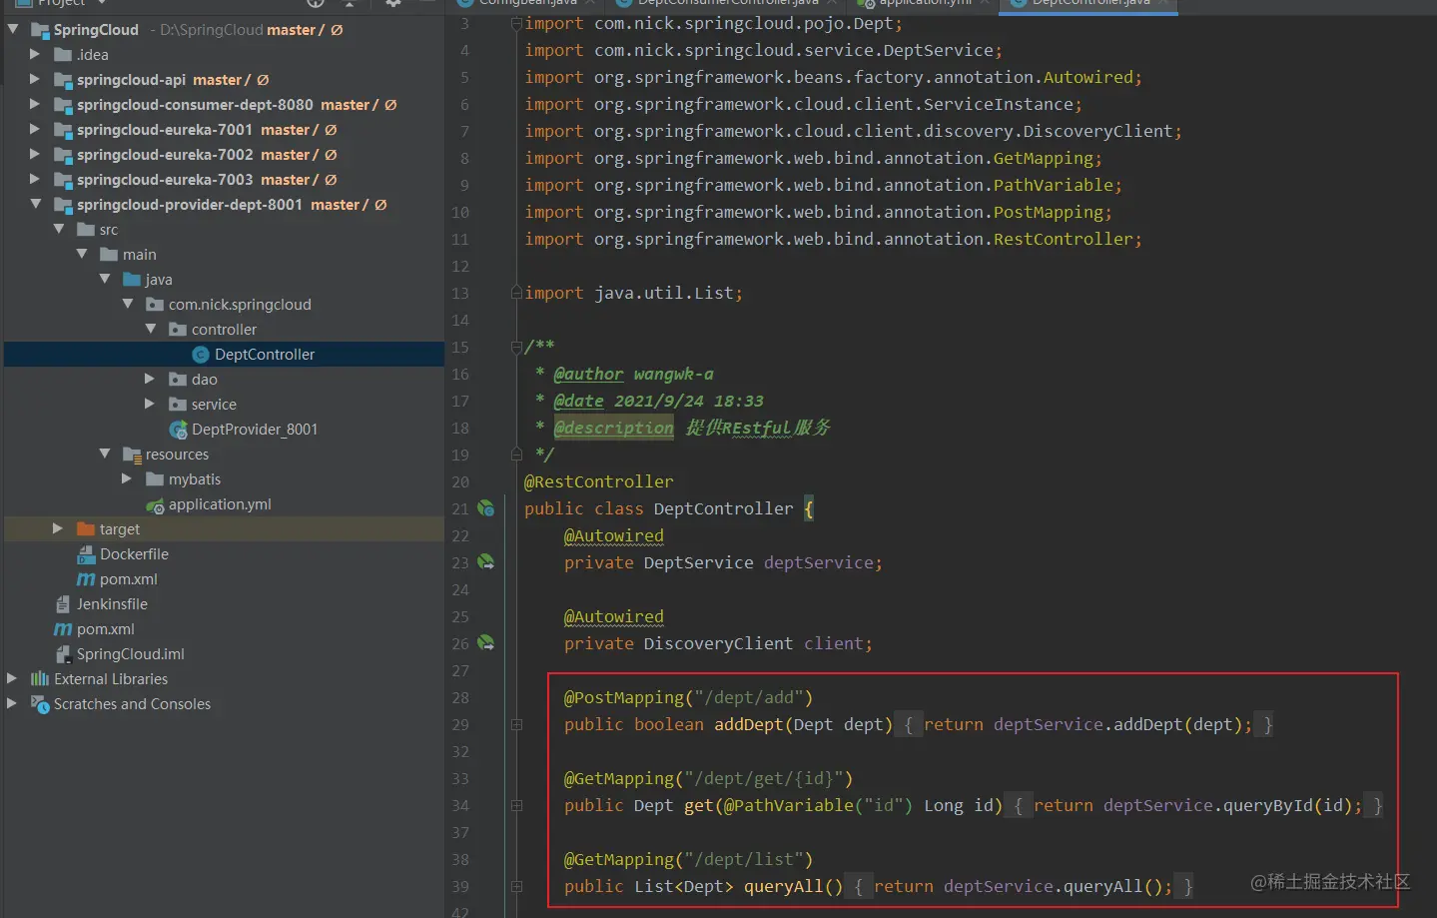Select SpringCloud.iml file in project tree

pyautogui.click(x=130, y=654)
